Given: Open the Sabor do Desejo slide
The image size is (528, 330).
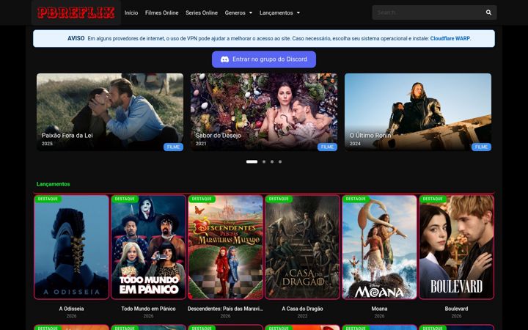Looking at the screenshot, I should click(x=264, y=111).
